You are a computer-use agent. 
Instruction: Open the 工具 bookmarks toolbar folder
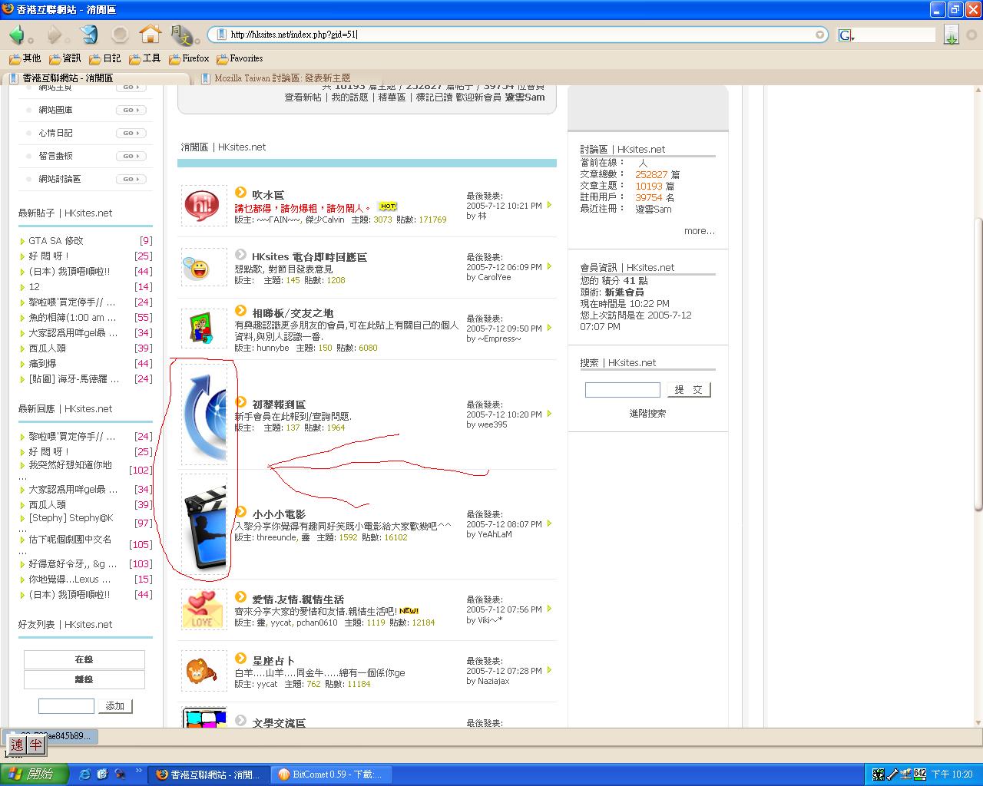(x=145, y=58)
